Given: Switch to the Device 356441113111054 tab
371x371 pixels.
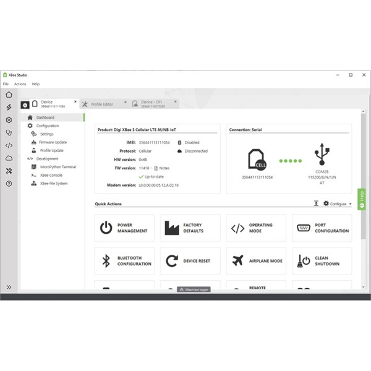Looking at the screenshot, I should pyautogui.click(x=52, y=104).
